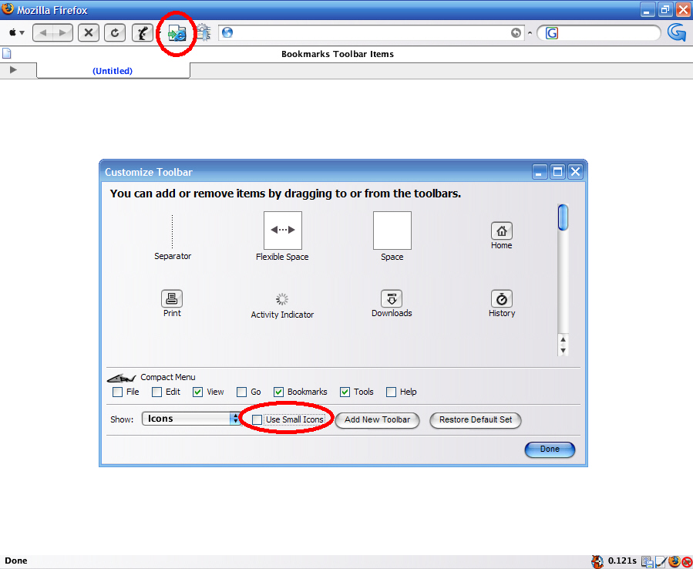Click the 0.121s load time text

click(x=622, y=561)
